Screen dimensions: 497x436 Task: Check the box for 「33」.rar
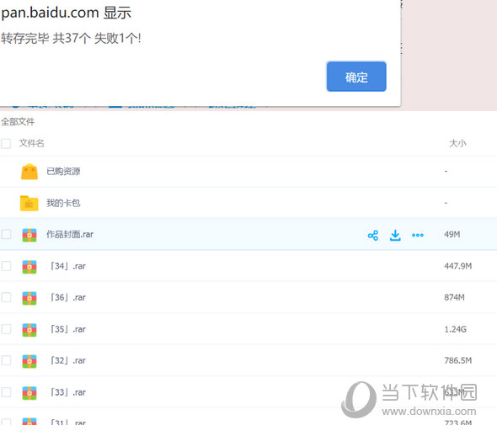click(6, 392)
